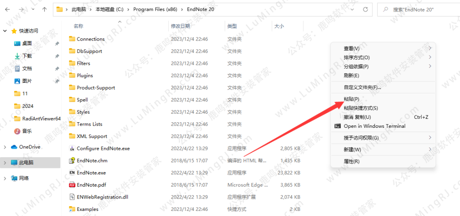Click the OneDrive cloud icon
460x216 pixels.
click(14, 147)
